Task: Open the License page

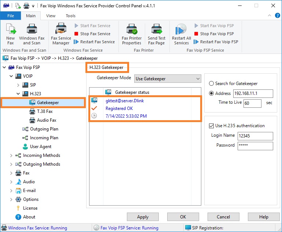Action: tap(30, 208)
